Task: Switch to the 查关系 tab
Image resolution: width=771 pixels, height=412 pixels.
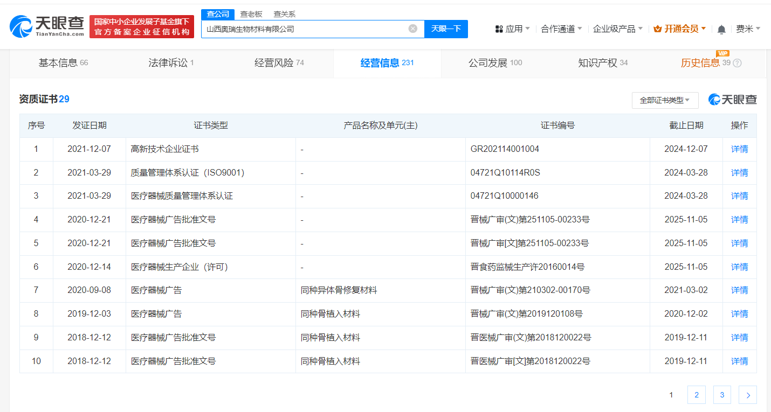Action: 285,14
